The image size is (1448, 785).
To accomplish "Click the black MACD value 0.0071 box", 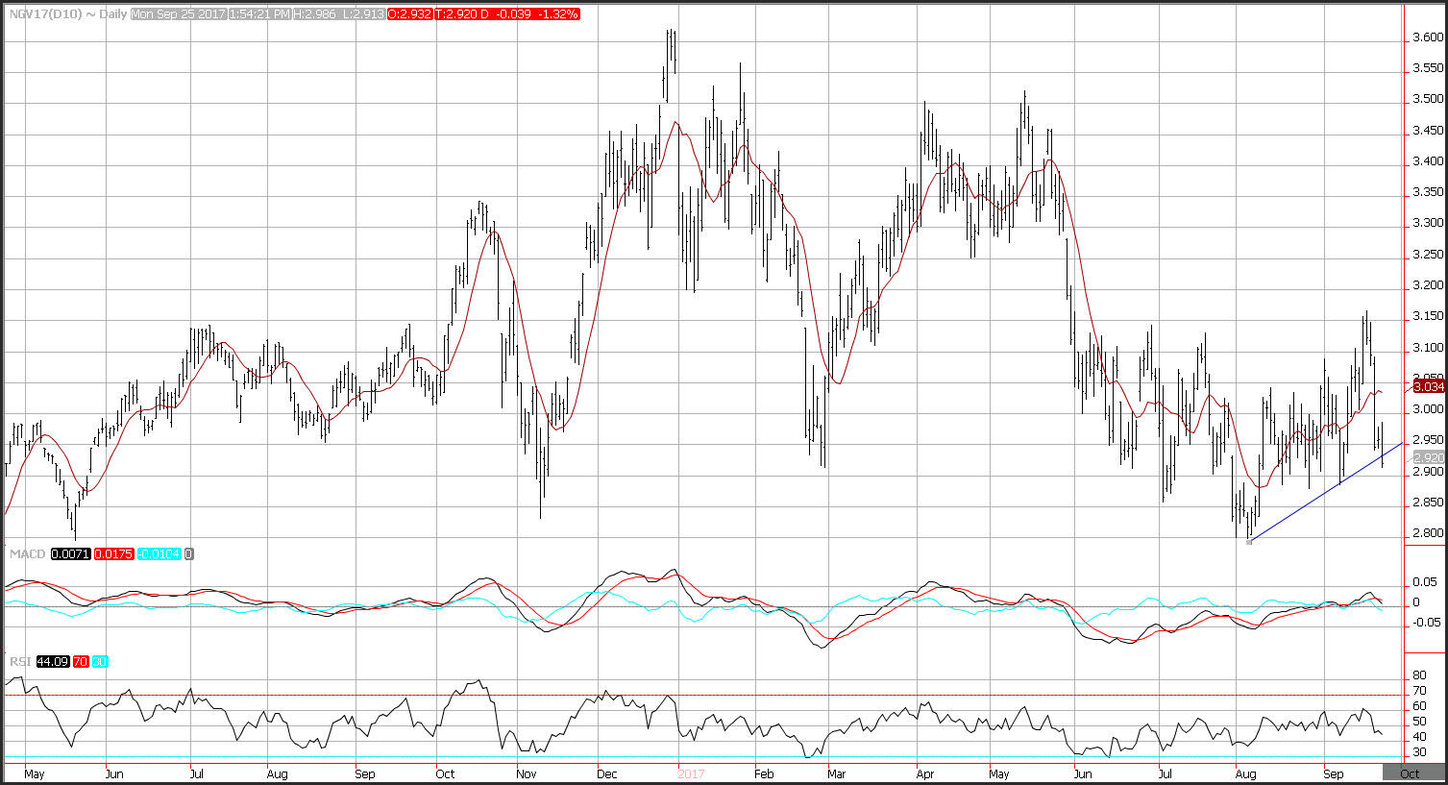I will point(71,554).
